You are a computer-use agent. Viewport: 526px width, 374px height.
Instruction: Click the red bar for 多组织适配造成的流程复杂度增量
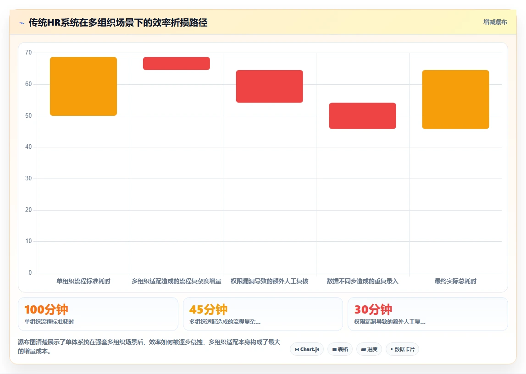click(177, 63)
